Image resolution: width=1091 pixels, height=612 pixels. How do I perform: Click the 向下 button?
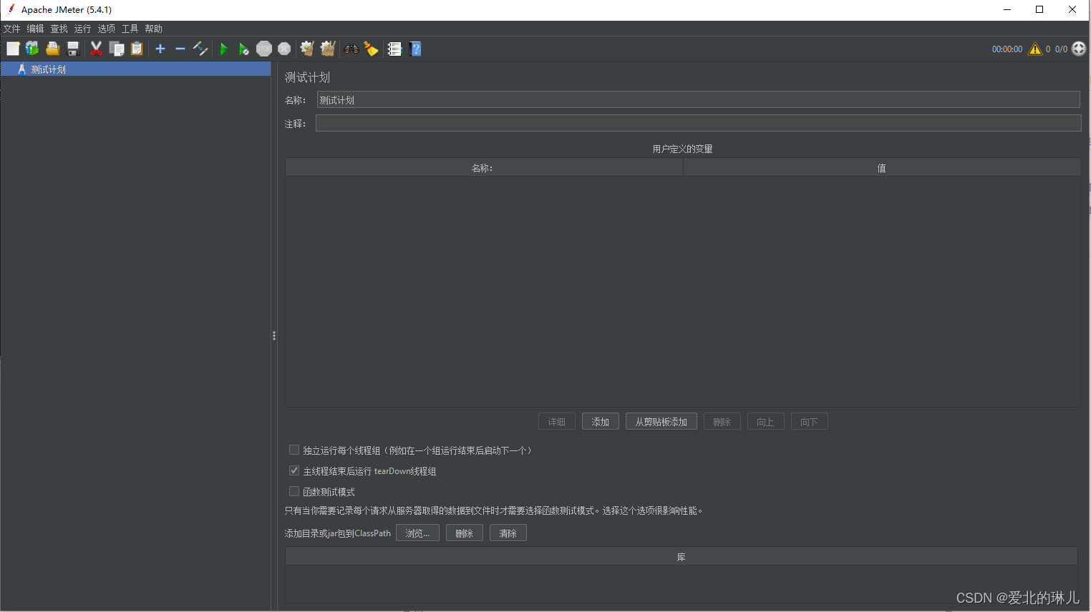810,422
